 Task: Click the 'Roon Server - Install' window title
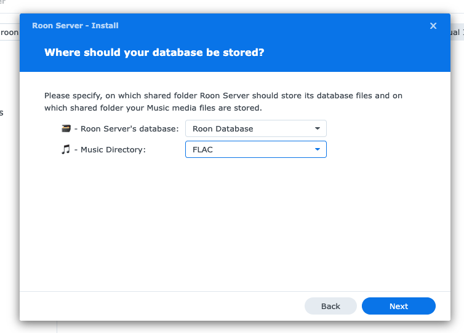tap(75, 26)
